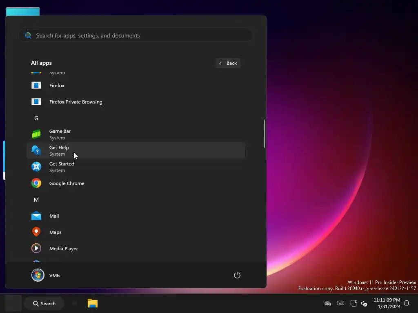Jump to letter G section header
The width and height of the screenshot is (418, 313).
coord(36,118)
